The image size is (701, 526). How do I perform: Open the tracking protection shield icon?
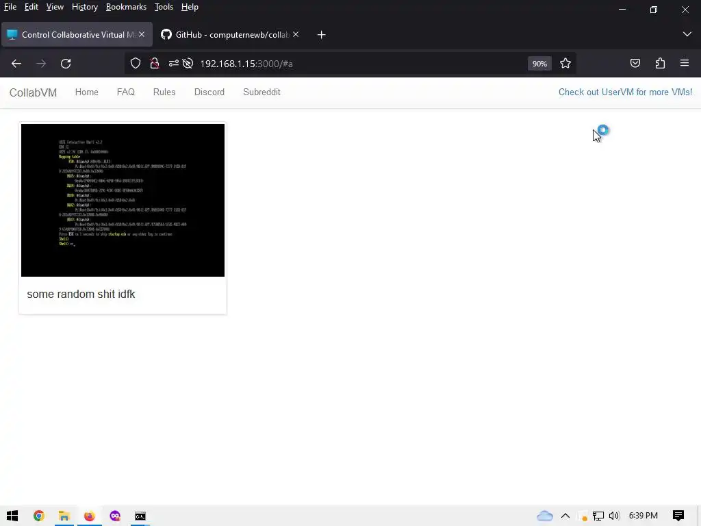tap(136, 64)
